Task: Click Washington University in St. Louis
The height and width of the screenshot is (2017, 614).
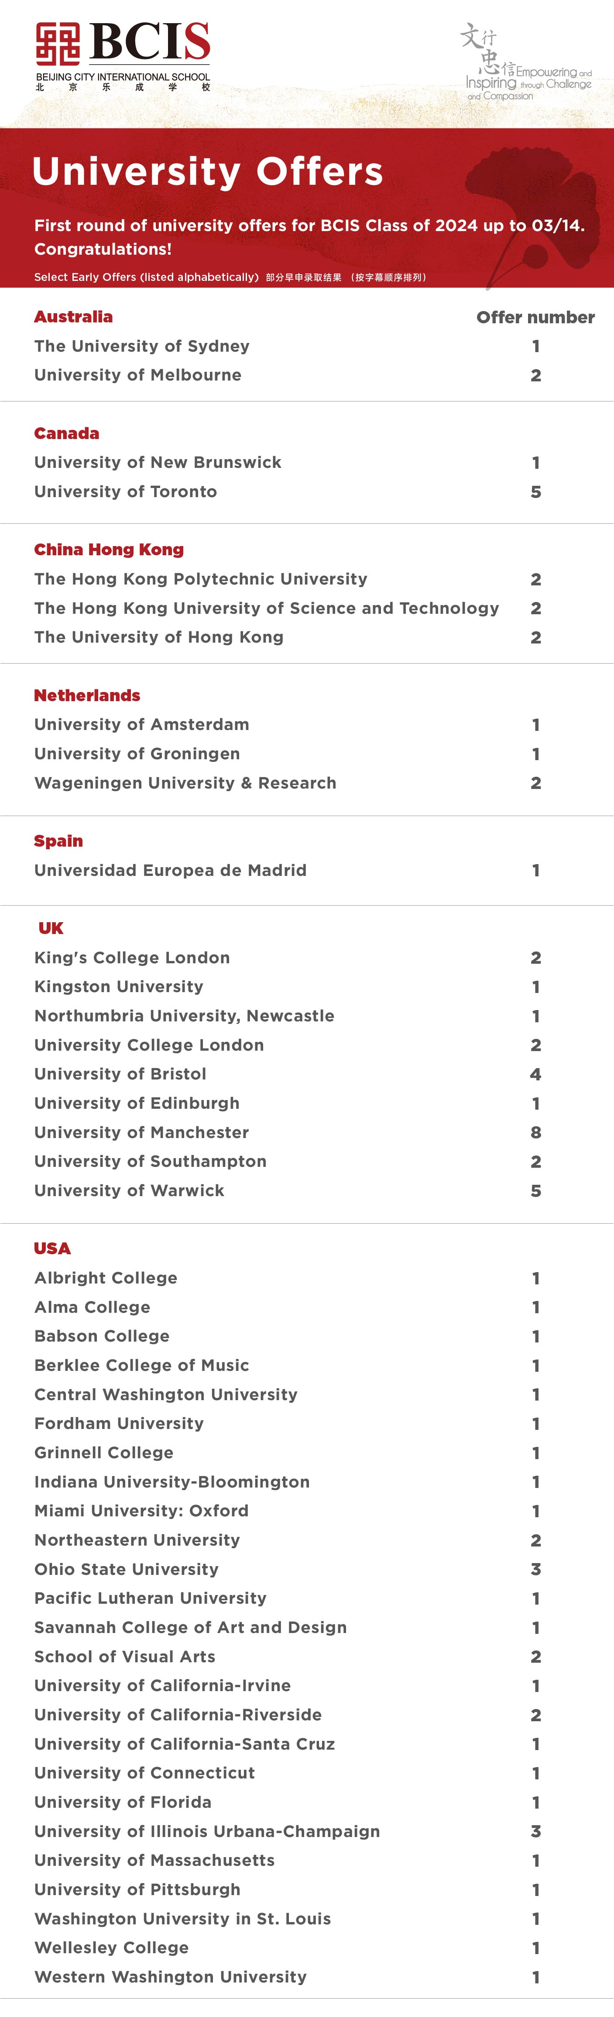Action: pyautogui.click(x=182, y=1918)
